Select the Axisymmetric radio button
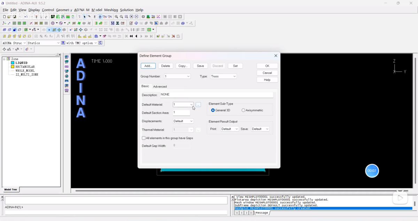418x221 pixels. (x=243, y=110)
